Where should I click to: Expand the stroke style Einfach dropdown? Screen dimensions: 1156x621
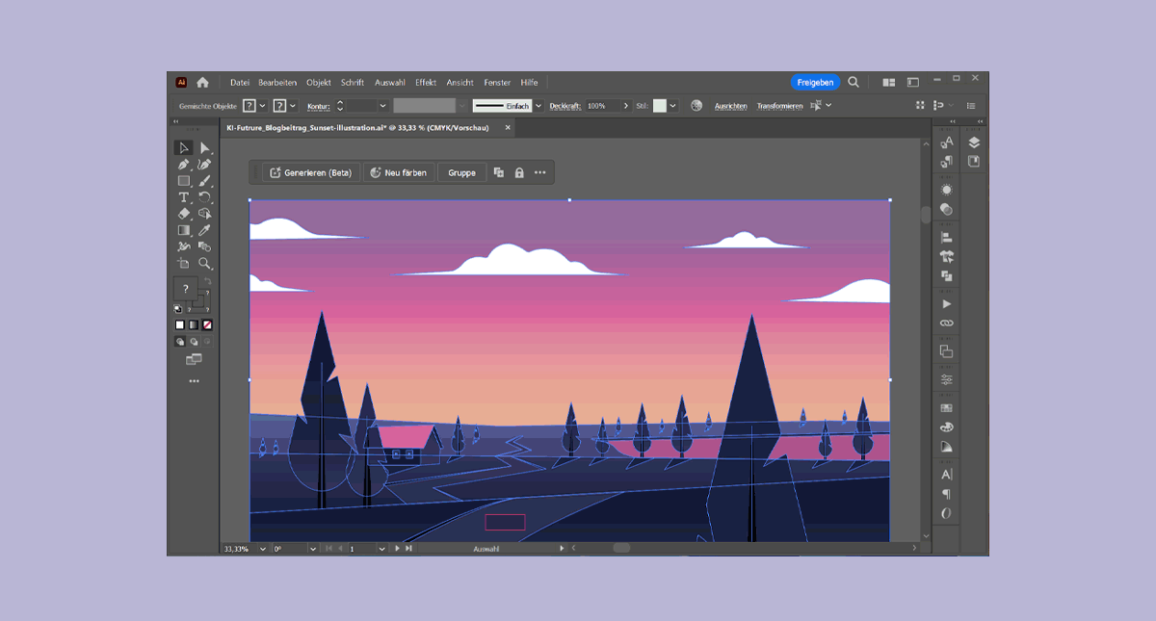(539, 106)
